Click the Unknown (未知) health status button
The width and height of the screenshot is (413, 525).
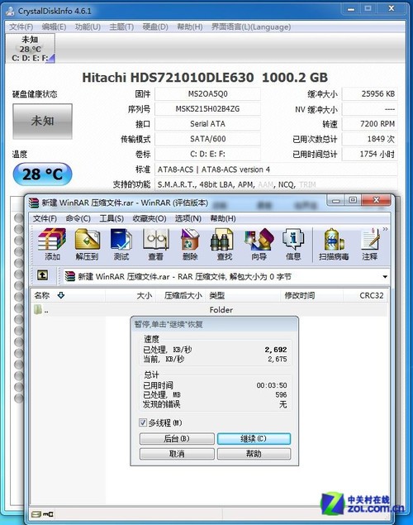tap(42, 122)
